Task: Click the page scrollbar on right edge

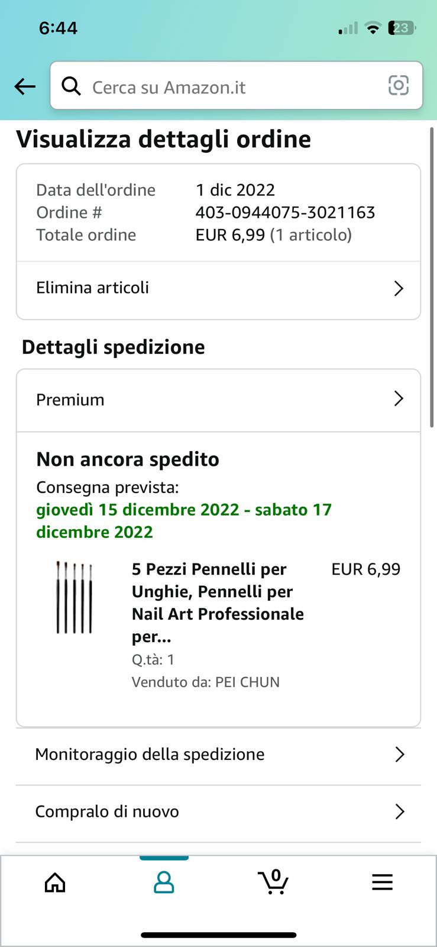Action: (432, 278)
